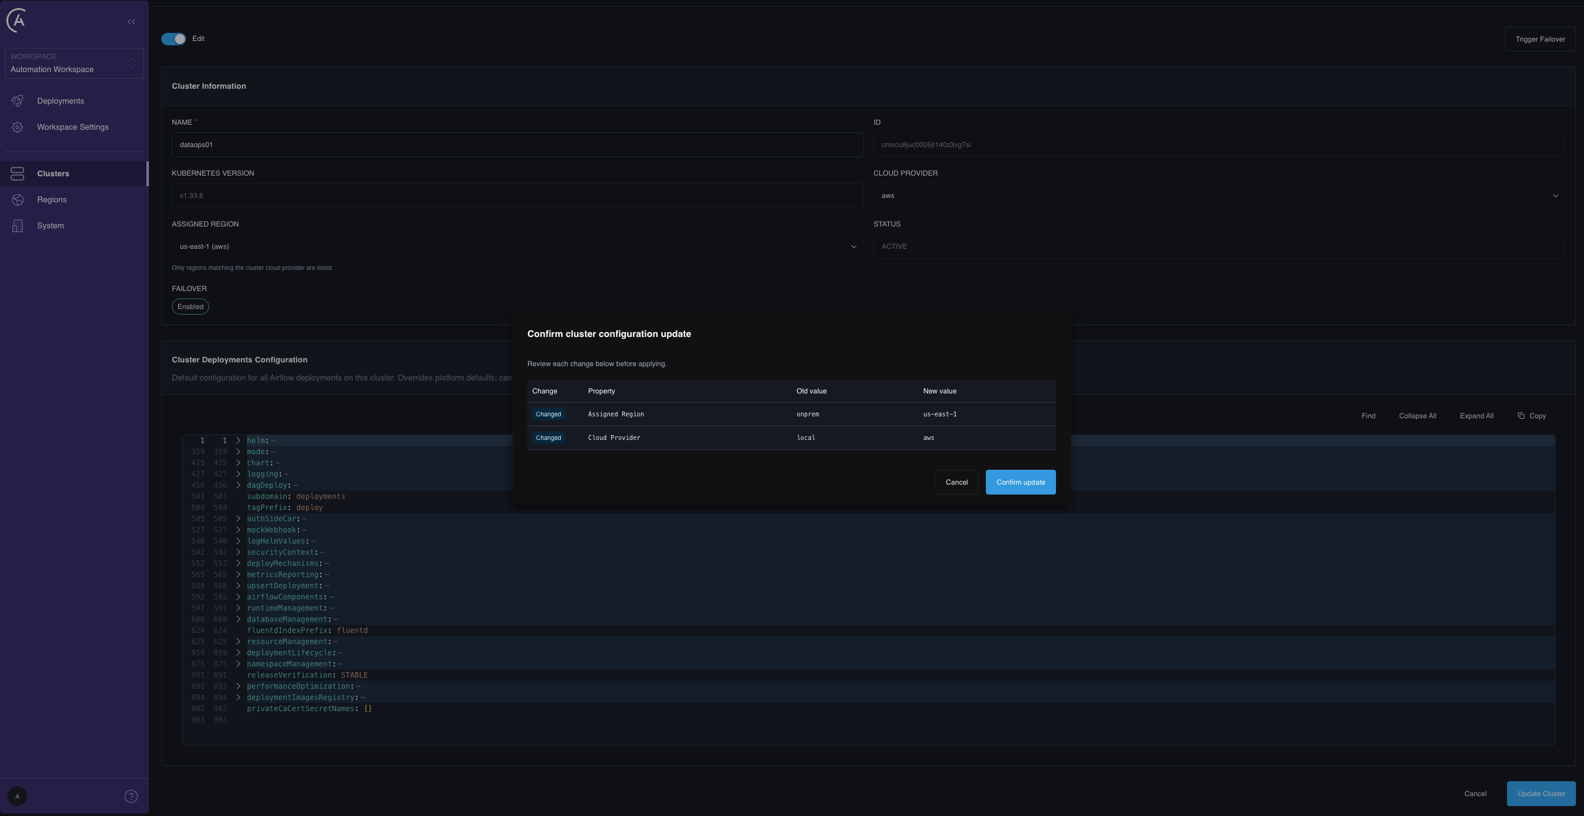Click the Clusters server icon
Viewport: 1584px width, 816px height.
point(17,174)
